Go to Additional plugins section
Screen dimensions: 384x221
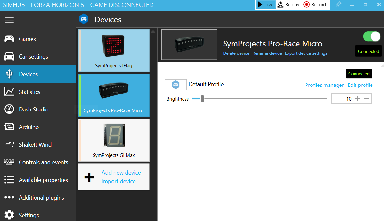pos(41,198)
